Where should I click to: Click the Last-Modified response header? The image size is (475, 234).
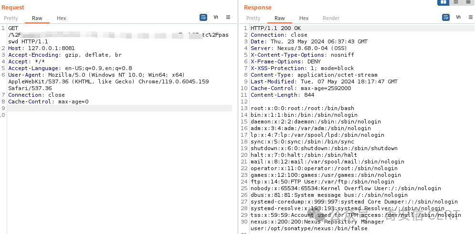[x=324, y=81]
